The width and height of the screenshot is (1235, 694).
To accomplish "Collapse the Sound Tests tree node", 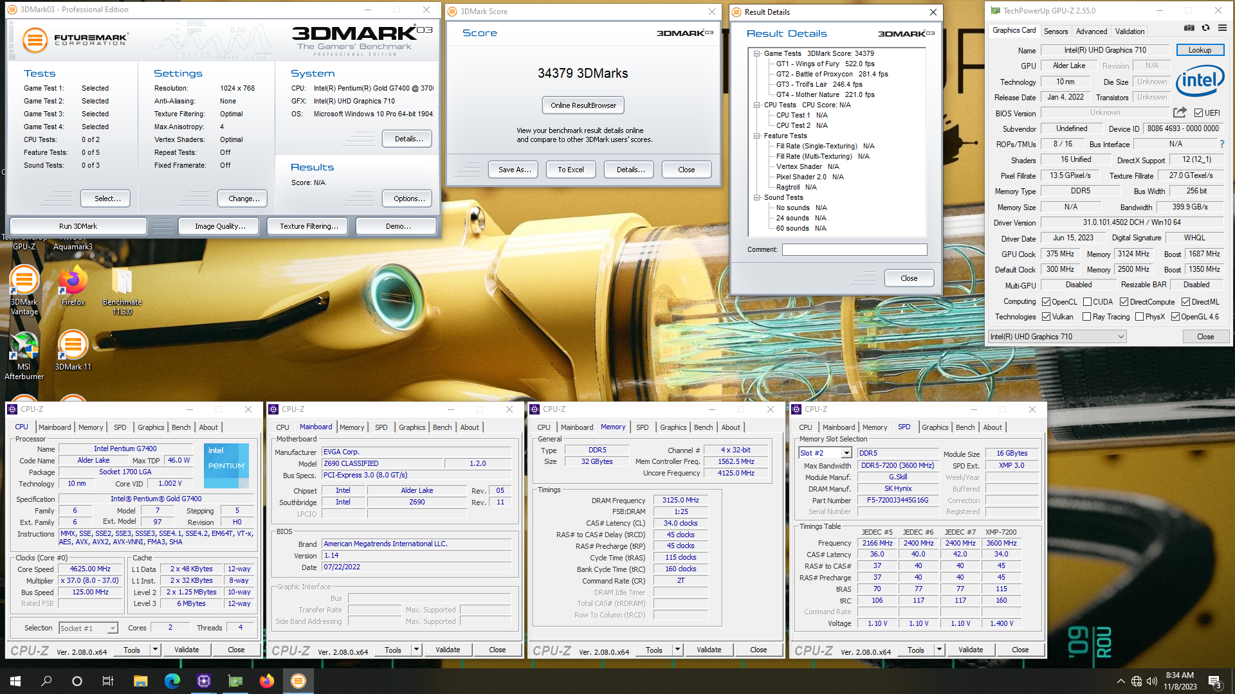I will [757, 198].
